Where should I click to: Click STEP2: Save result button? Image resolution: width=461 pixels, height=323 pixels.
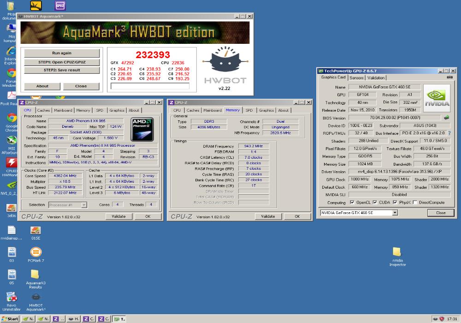[62, 70]
